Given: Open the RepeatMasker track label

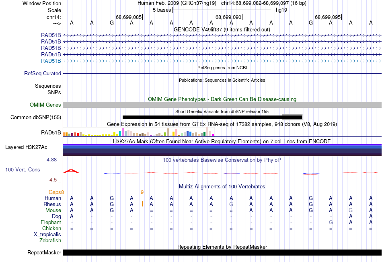Looking at the screenshot, I should coord(44,252).
